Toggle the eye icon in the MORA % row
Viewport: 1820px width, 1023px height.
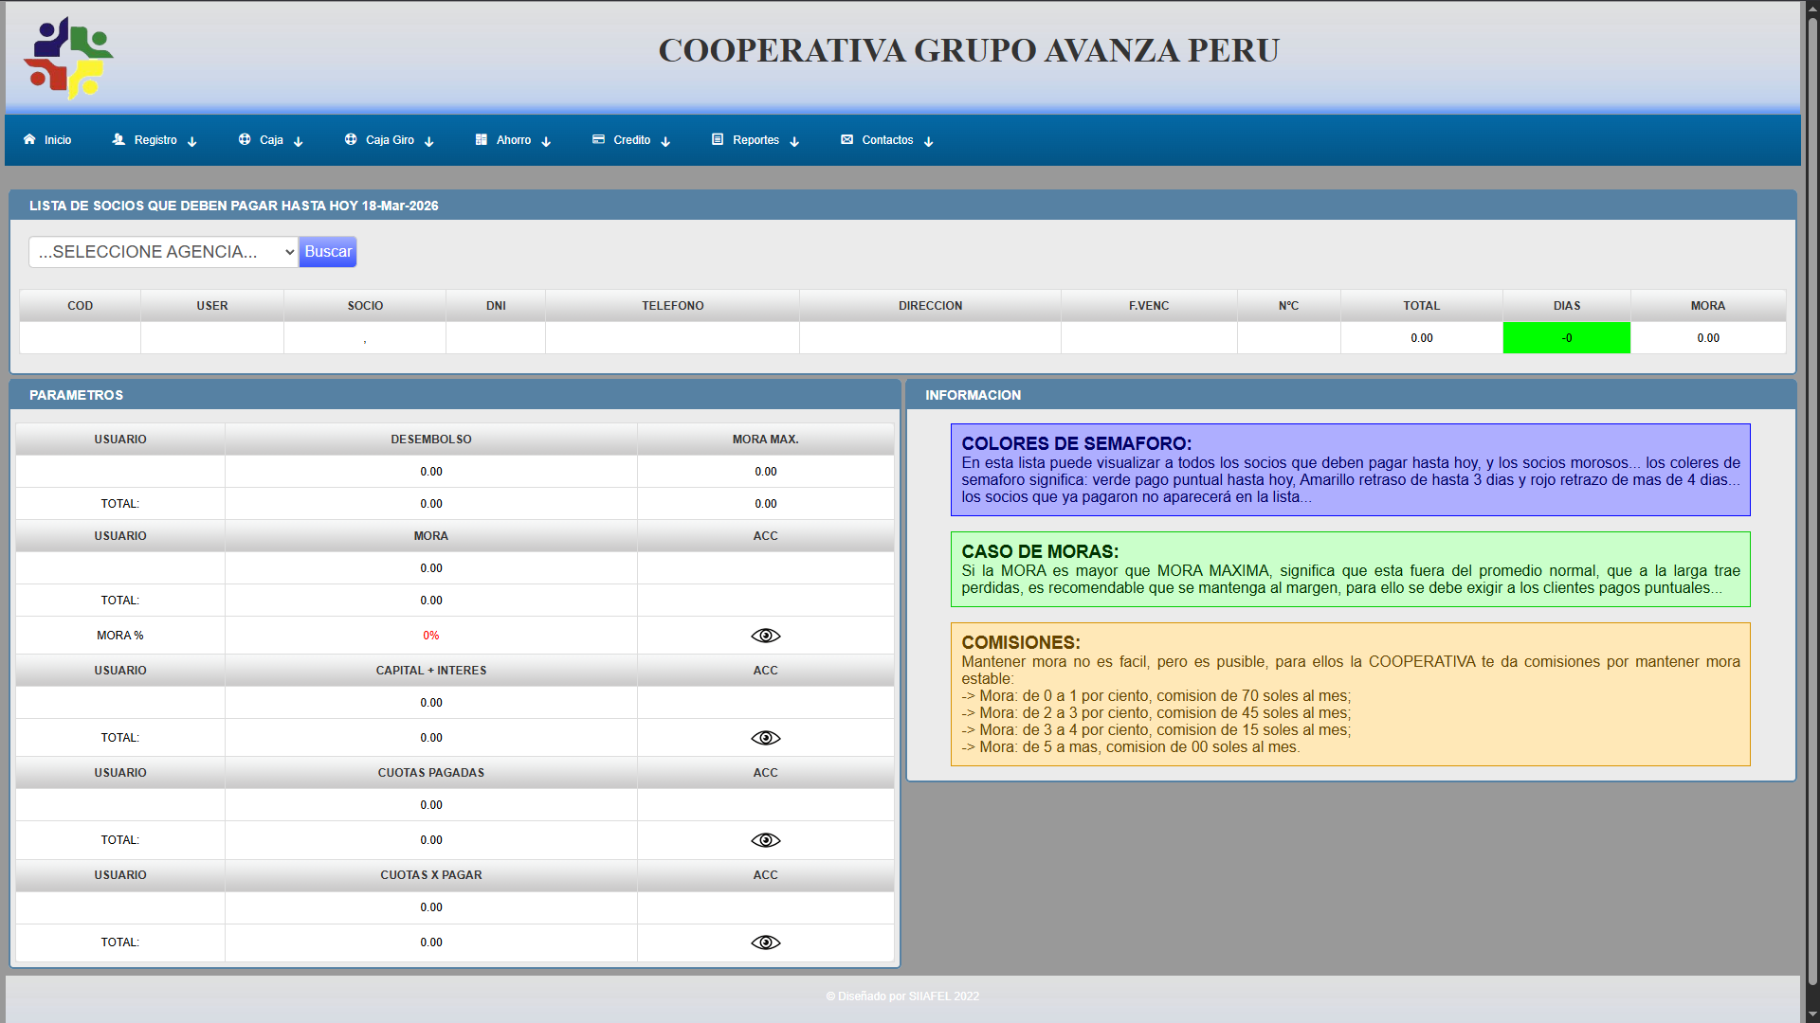[x=765, y=636]
